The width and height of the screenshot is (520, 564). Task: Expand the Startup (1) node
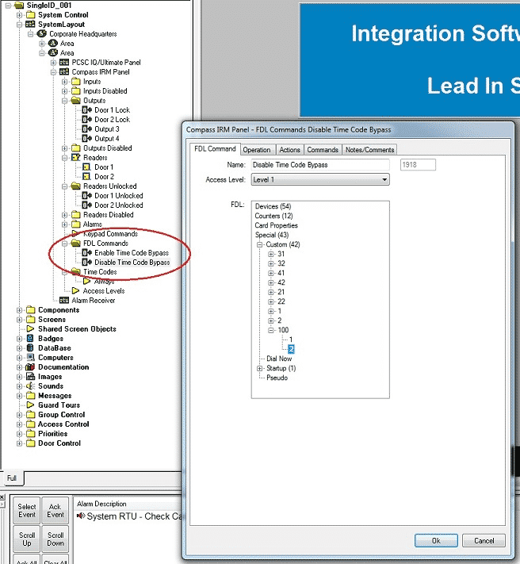coord(260,368)
